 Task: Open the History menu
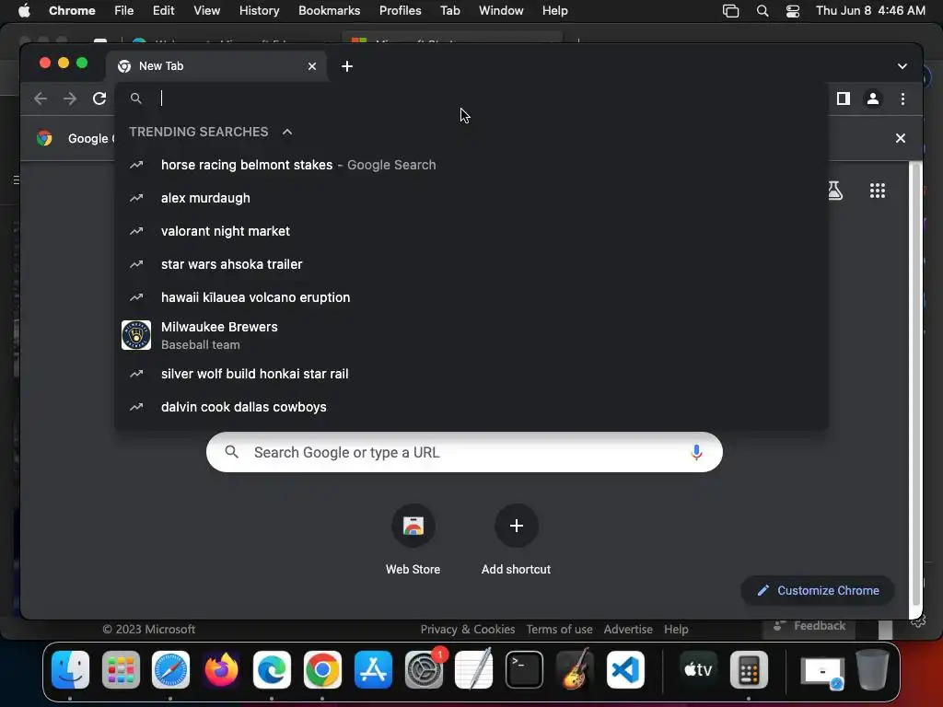pos(259,11)
